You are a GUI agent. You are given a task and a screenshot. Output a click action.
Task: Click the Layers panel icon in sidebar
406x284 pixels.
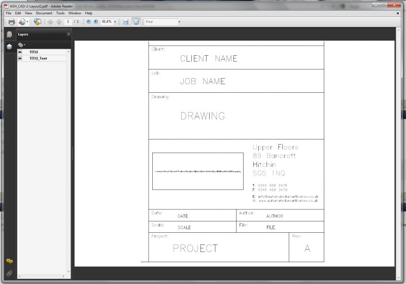9,47
